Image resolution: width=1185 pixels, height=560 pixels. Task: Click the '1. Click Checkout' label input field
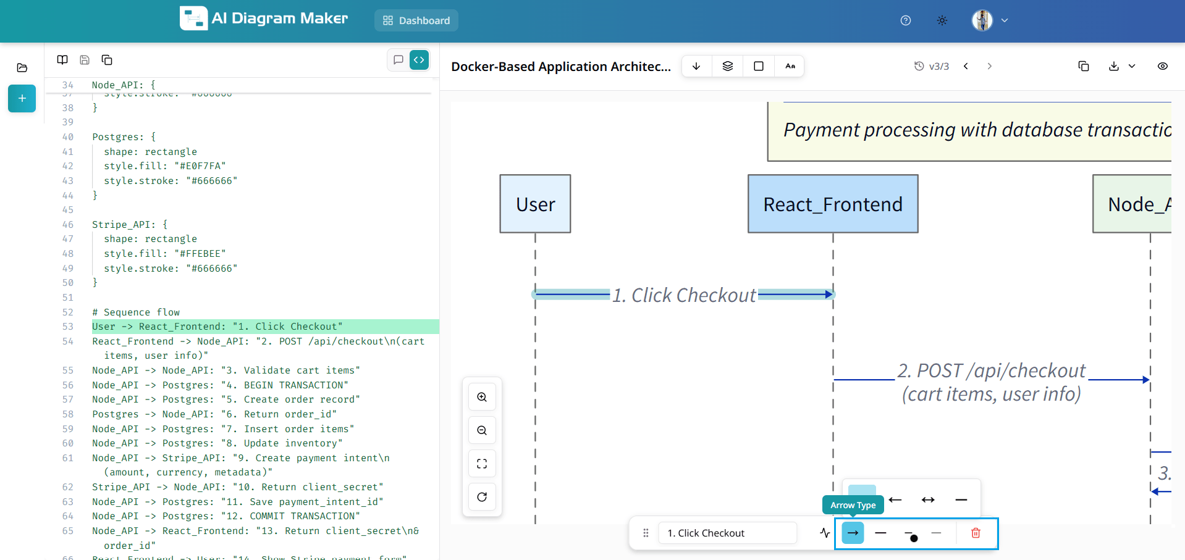727,533
